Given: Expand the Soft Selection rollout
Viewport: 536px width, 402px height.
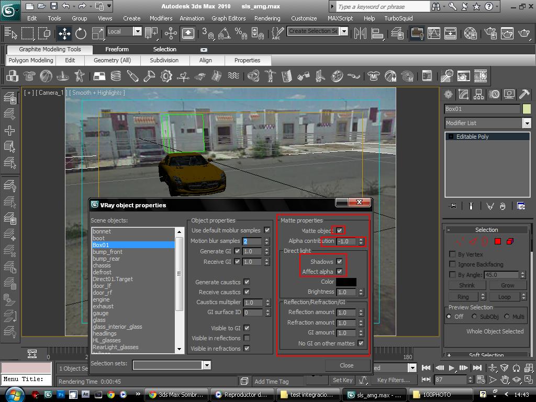Looking at the screenshot, I should pos(449,355).
